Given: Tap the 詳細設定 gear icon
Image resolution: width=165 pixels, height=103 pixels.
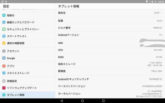Looking at the screenshot, I should point(4,81).
